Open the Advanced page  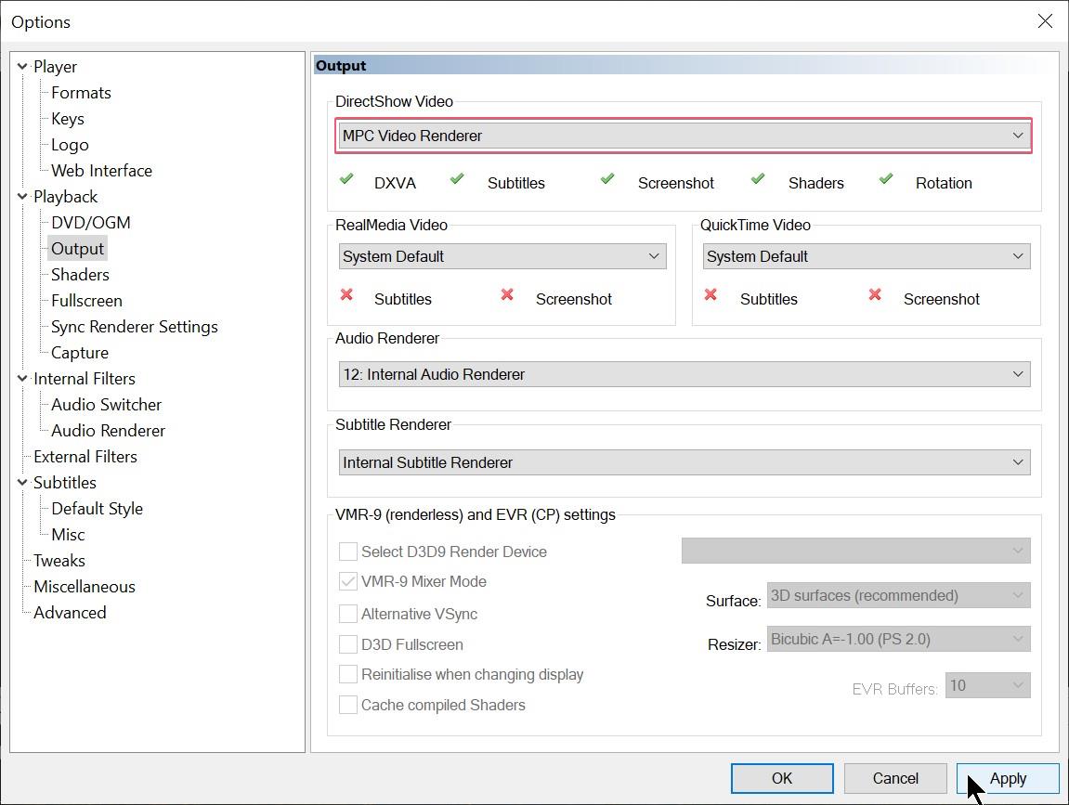(70, 613)
